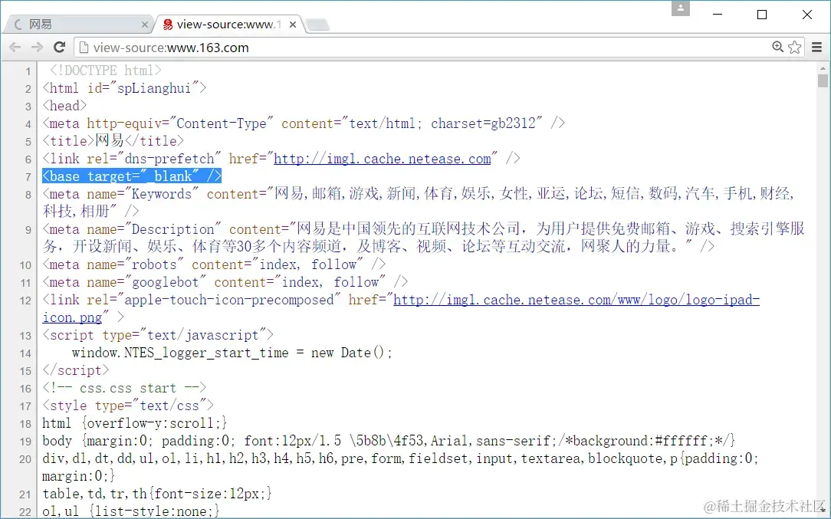Close the view-source:www.1 tab
The height and width of the screenshot is (519, 831).
click(x=293, y=25)
